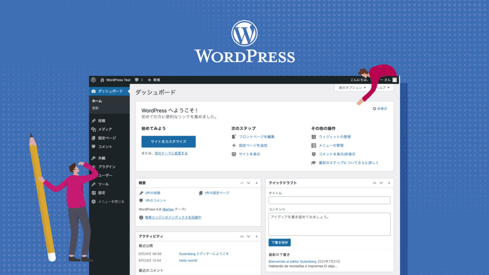This screenshot has width=489, height=275.
Task: Move the アクティビティ panel down
Action: click(248, 236)
